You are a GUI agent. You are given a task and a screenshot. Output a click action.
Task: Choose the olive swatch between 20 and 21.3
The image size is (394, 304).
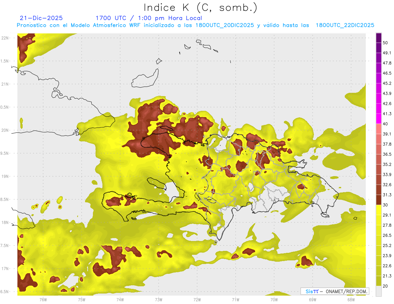tap(379, 281)
